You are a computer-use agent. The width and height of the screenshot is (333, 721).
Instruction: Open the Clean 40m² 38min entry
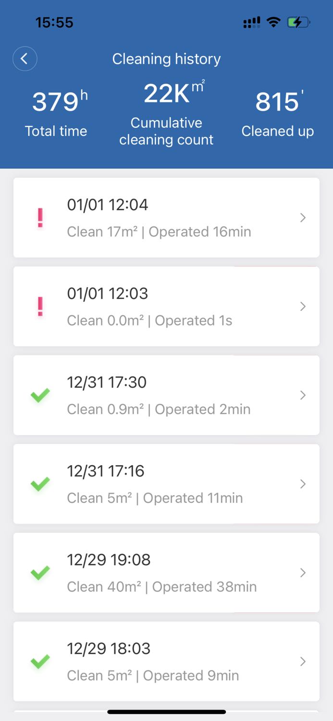point(166,572)
